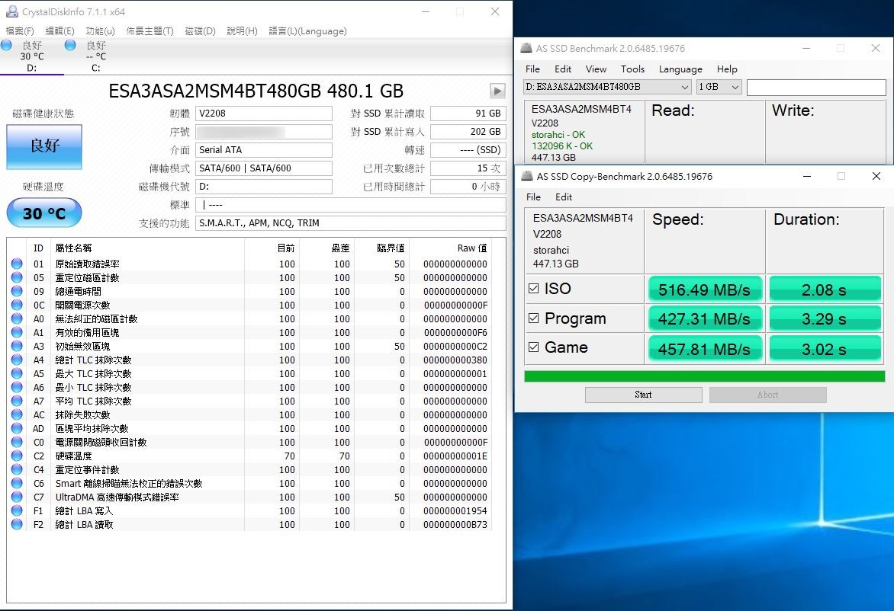Screen dimensions: 894x611
Task: Click status orb for attribute C0
Action: (17, 442)
